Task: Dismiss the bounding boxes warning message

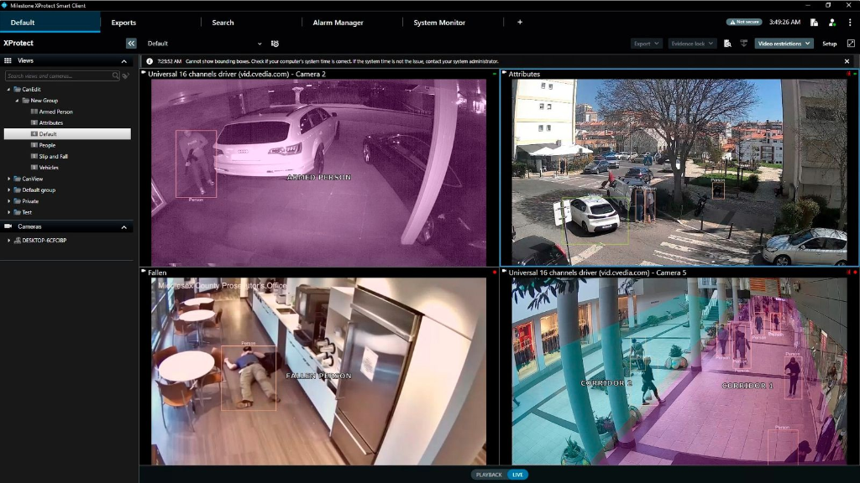Action: (x=847, y=60)
